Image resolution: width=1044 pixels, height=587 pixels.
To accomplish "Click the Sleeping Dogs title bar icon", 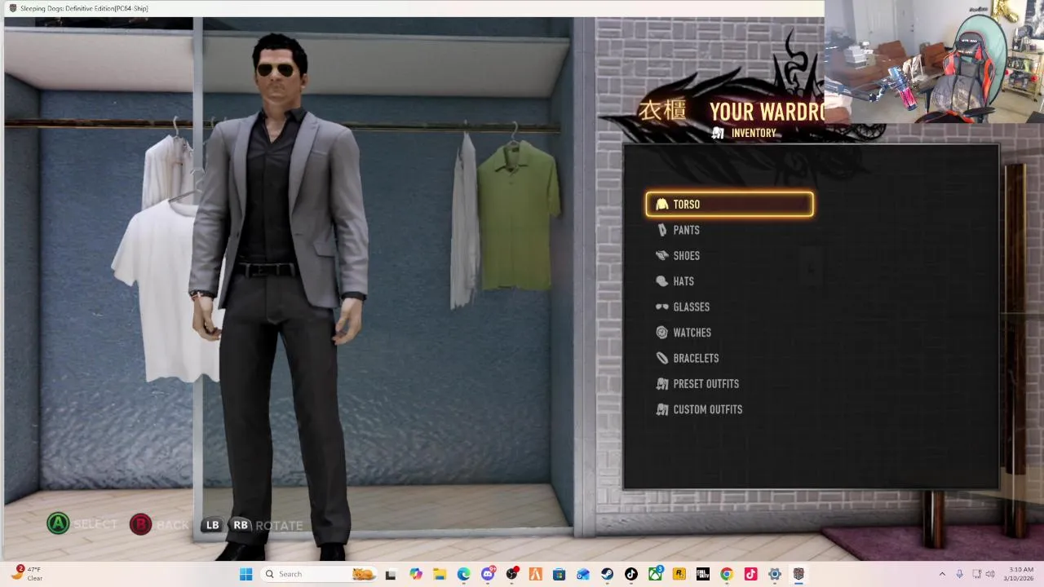I will pos(12,8).
